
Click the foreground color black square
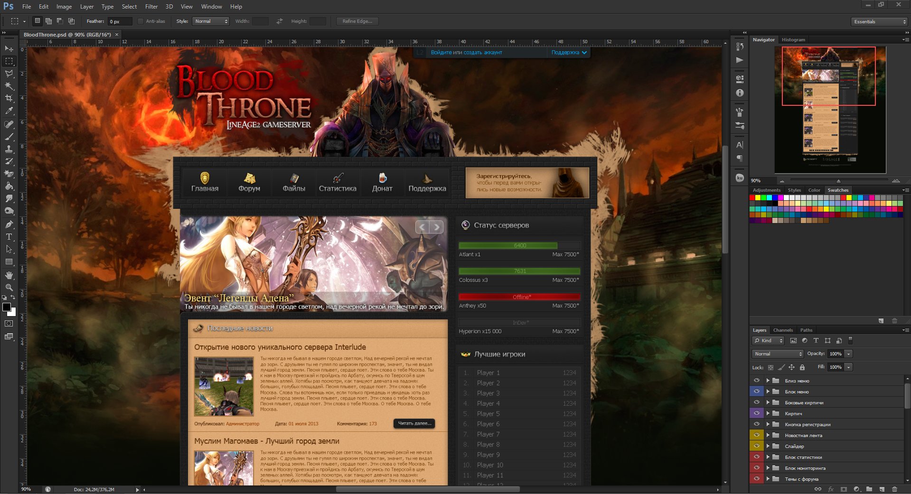click(x=7, y=307)
